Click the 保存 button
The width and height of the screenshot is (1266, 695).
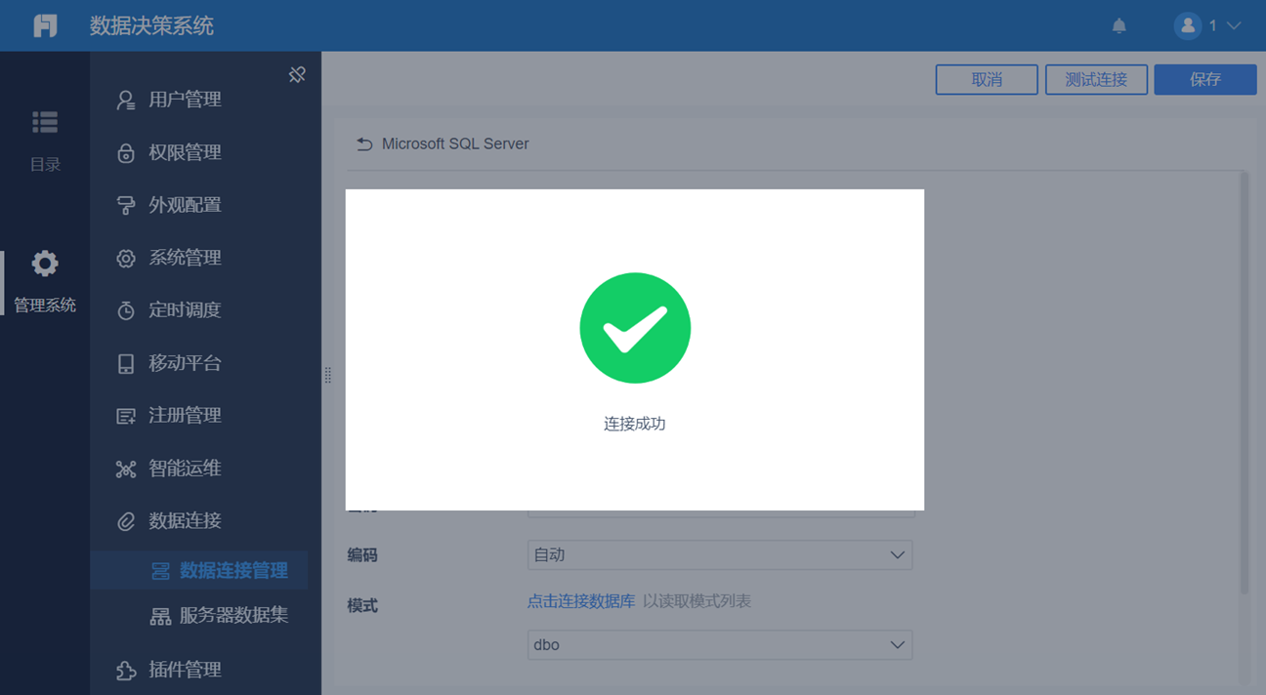tap(1205, 80)
